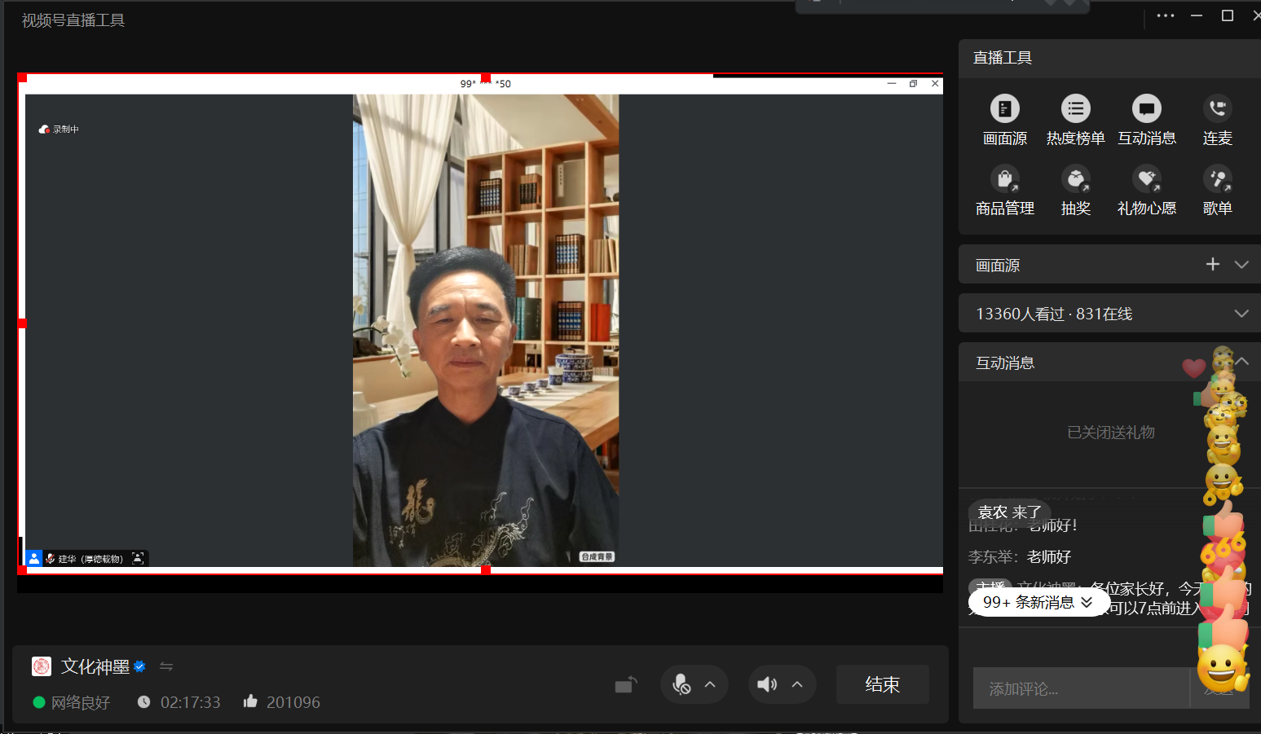
Task: Toggle the speaker volume button
Action: tap(767, 684)
